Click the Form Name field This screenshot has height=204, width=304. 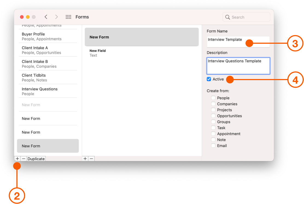238,42
